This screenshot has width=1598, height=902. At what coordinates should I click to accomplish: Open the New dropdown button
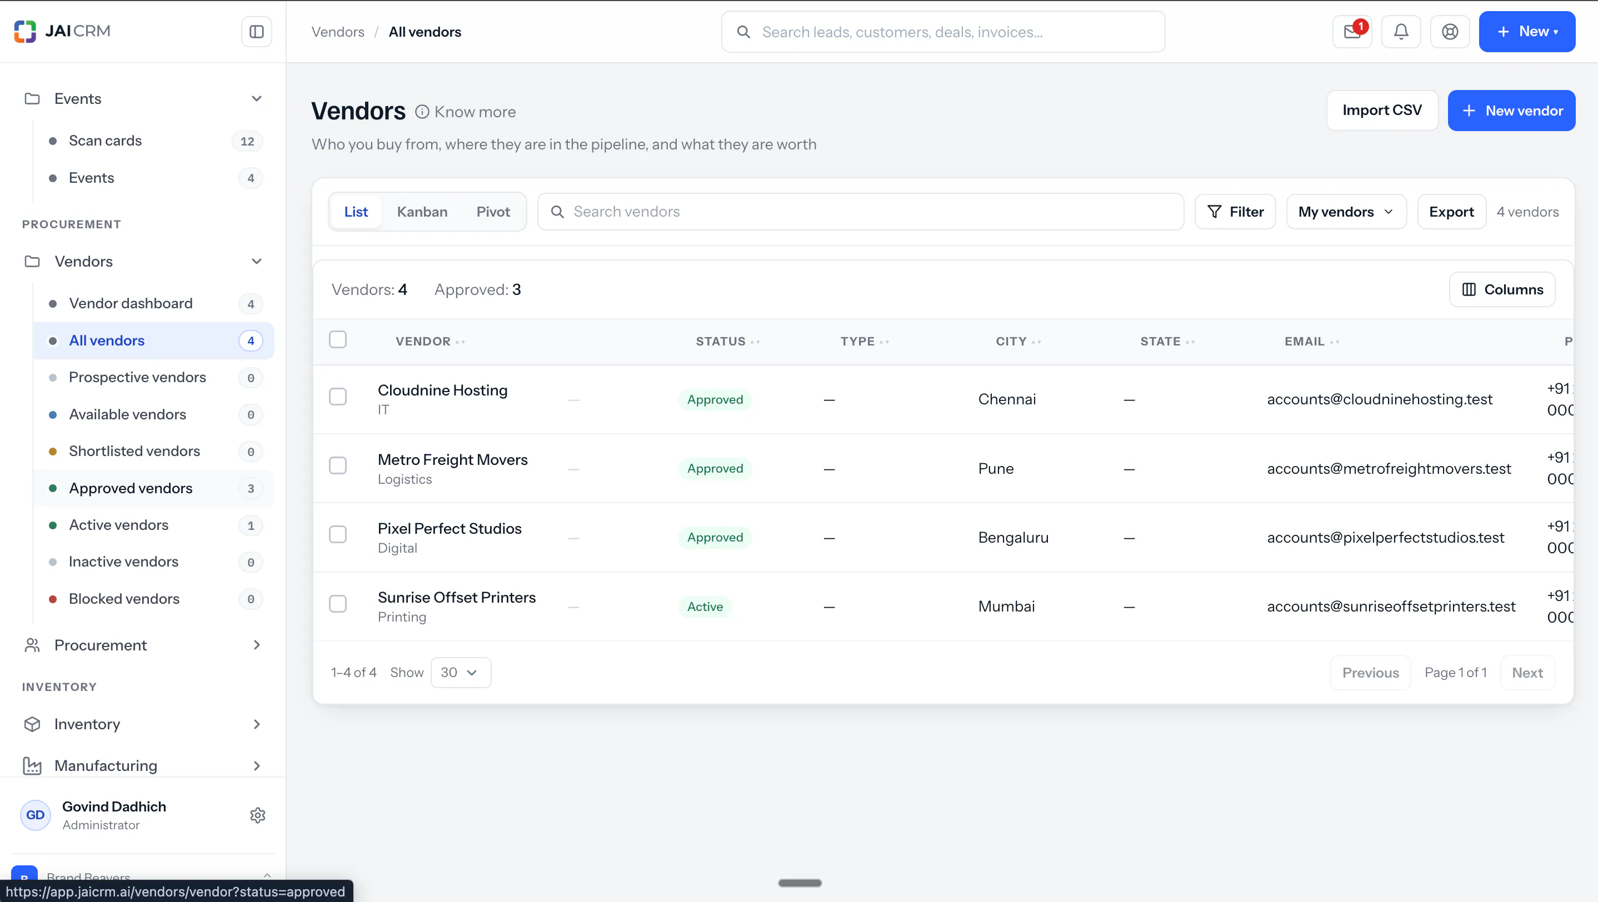pyautogui.click(x=1527, y=32)
